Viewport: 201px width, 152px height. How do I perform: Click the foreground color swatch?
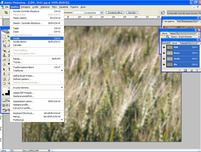(5, 90)
